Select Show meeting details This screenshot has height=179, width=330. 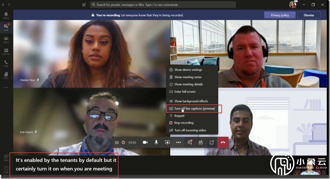[192, 84]
